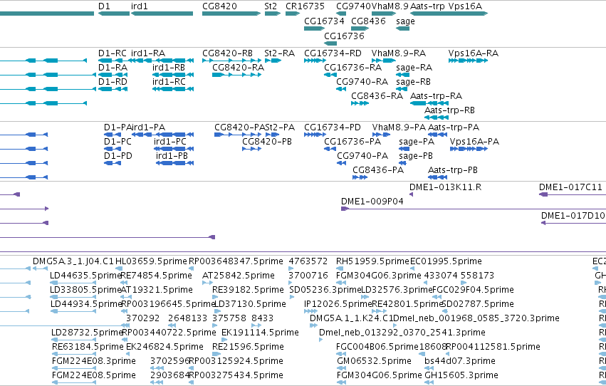Click the CG16736 gene label
Viewport: 606px width, 386px height.
[x=344, y=36]
